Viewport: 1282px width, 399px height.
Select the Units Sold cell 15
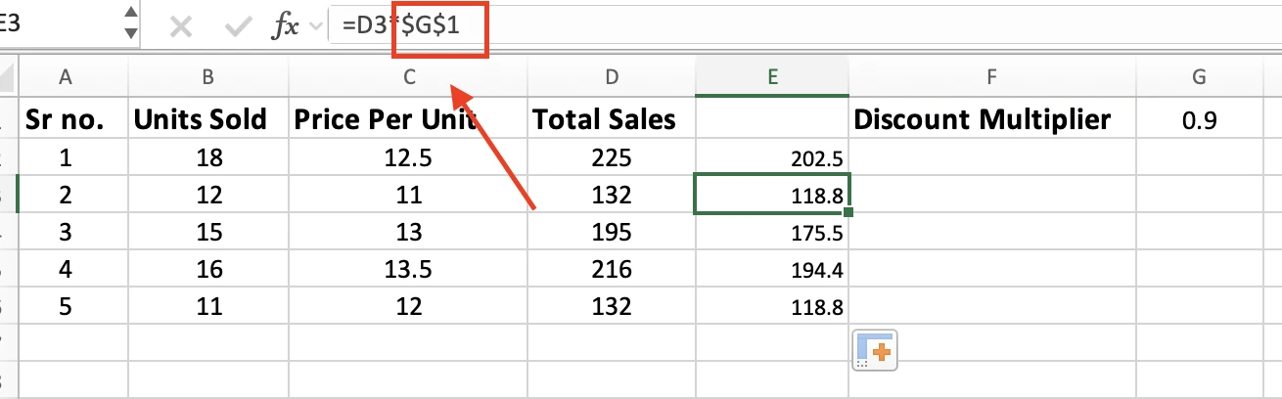[208, 232]
